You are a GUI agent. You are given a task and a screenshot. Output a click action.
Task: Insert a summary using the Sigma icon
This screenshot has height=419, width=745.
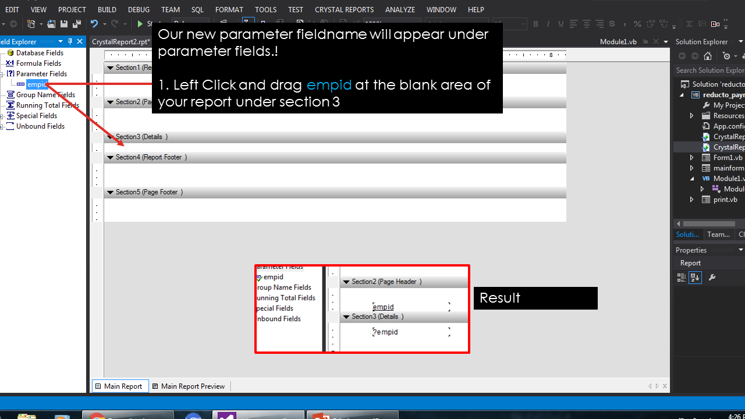tap(689, 23)
